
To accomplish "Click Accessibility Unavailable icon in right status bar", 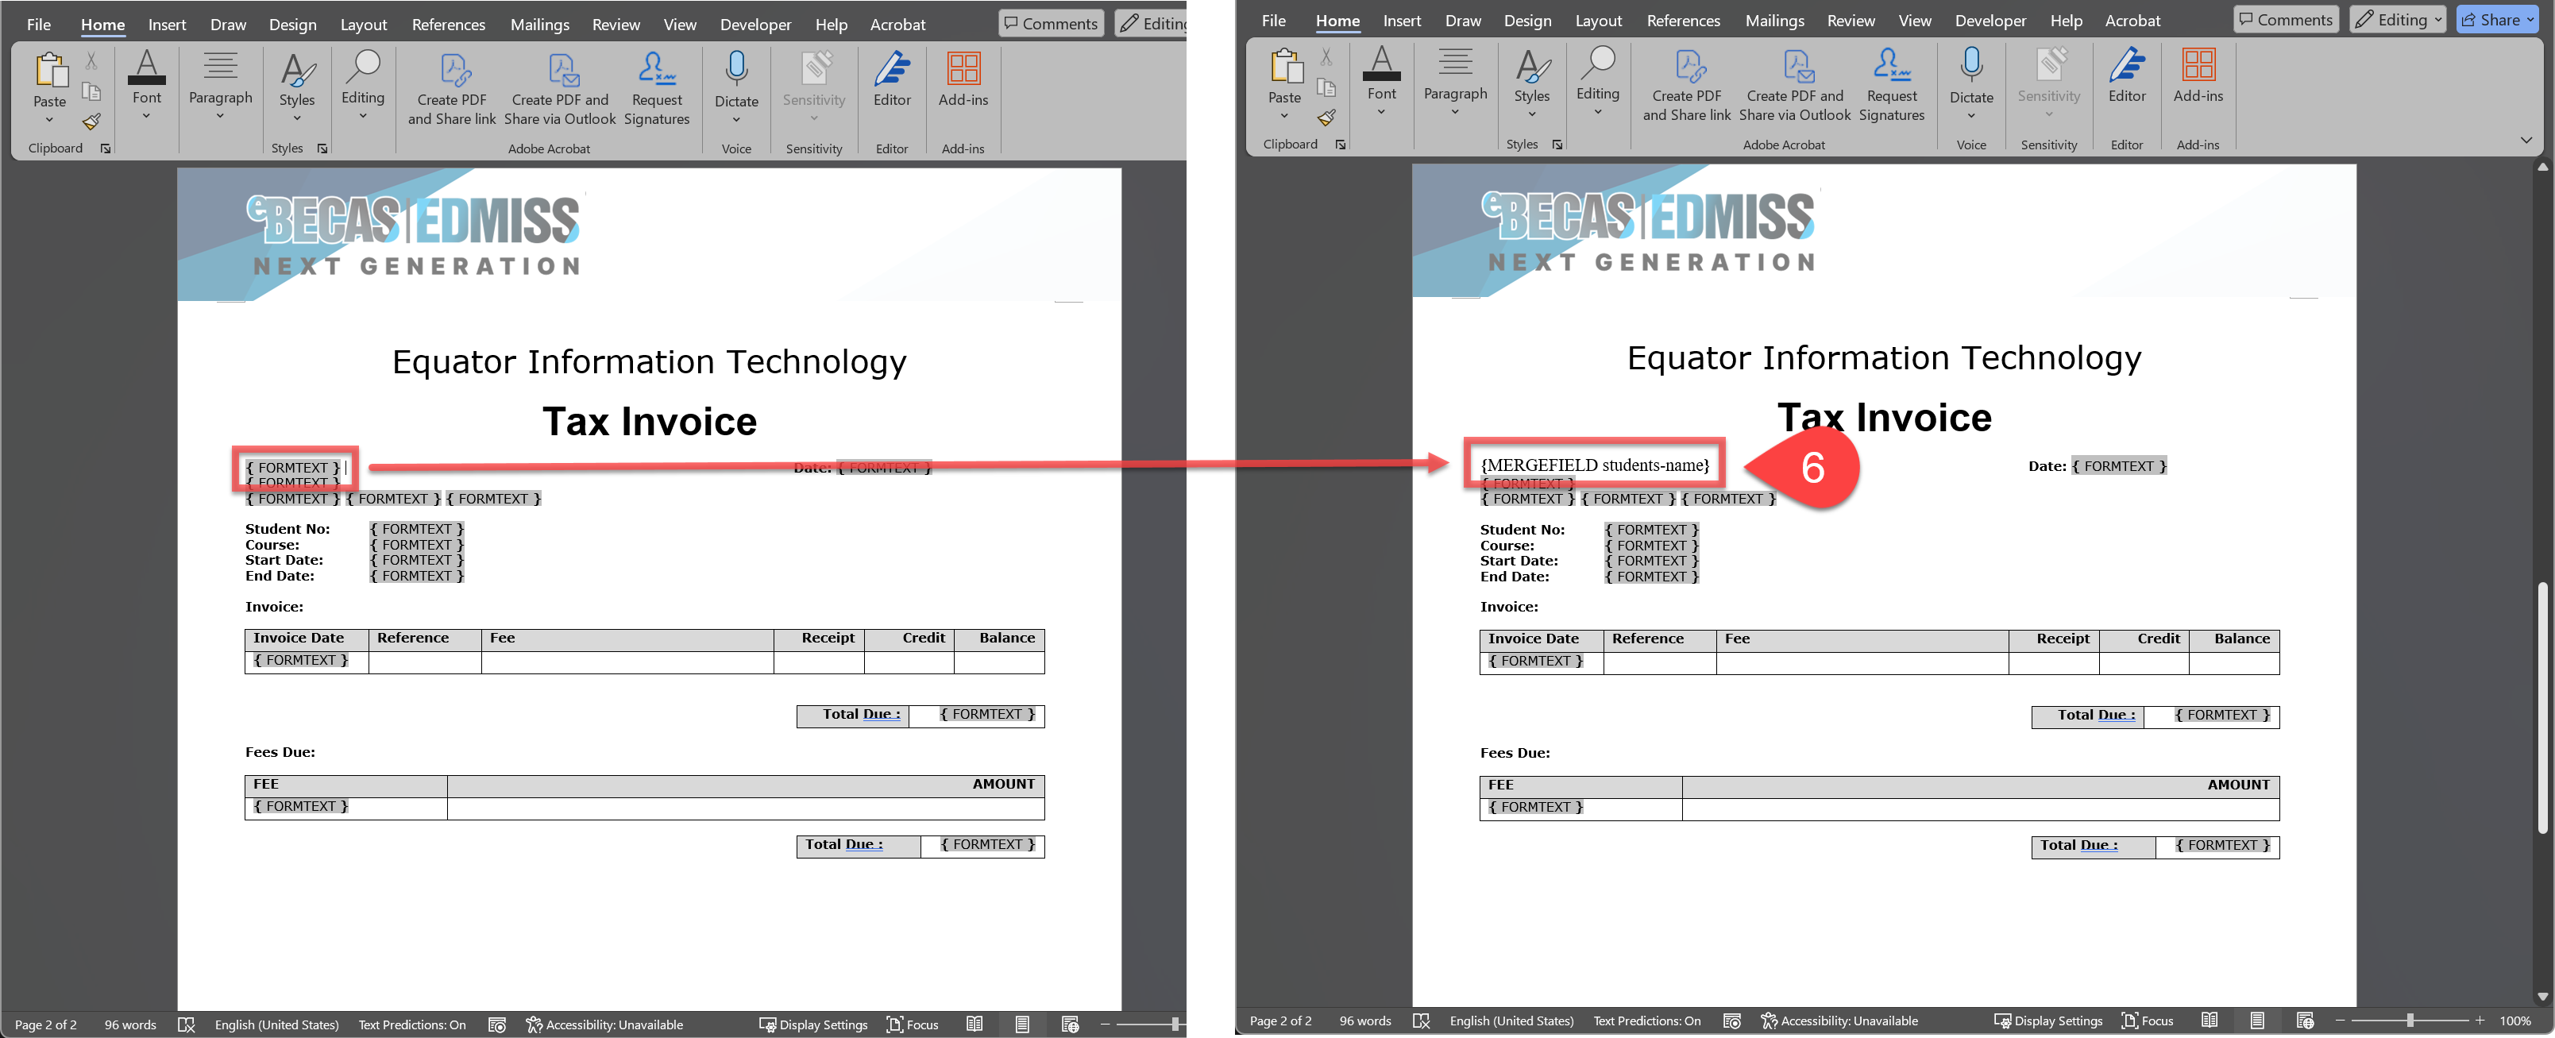I will coord(1769,1021).
